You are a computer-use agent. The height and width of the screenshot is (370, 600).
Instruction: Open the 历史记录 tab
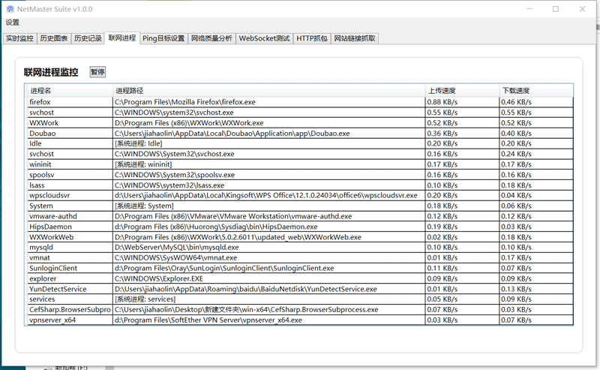tap(88, 38)
